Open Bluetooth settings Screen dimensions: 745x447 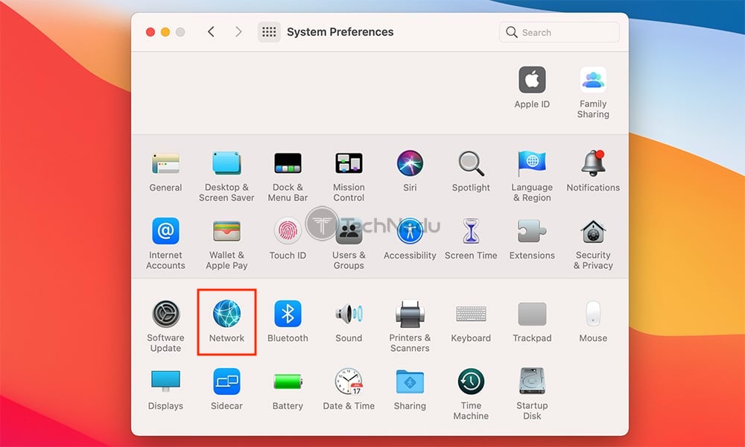coord(288,314)
